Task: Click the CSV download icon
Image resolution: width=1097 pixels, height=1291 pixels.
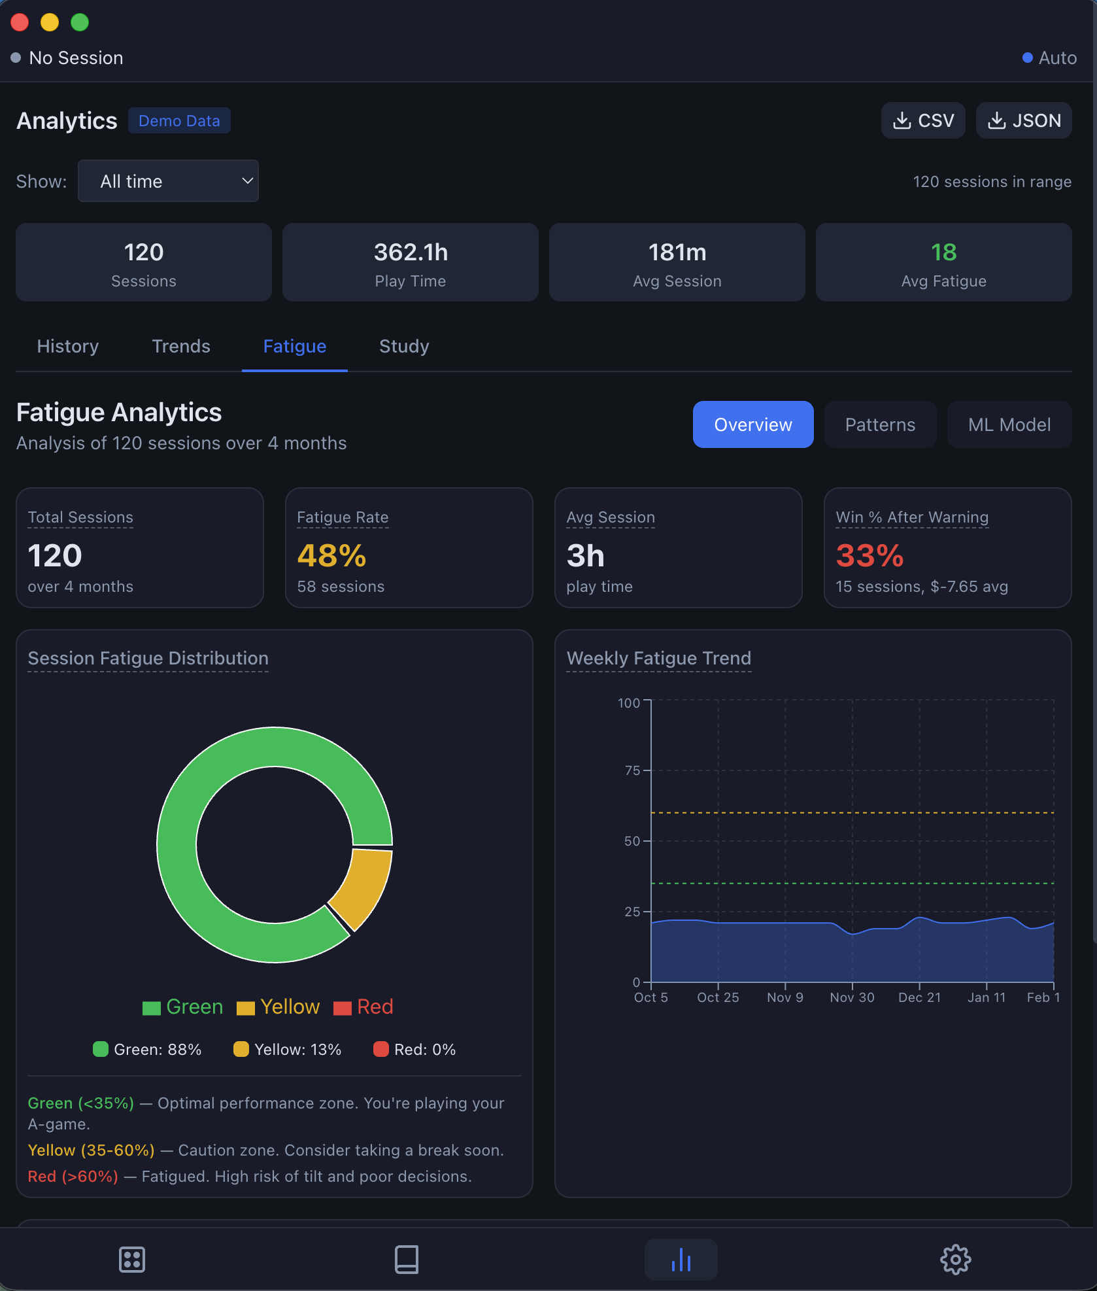Action: tap(903, 120)
